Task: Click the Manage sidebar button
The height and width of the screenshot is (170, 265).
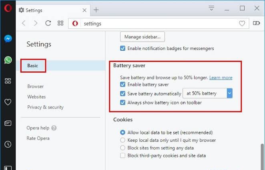Action: click(143, 37)
